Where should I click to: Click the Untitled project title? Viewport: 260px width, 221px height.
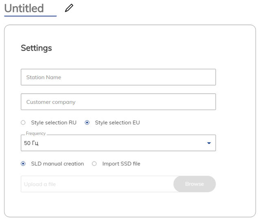click(x=24, y=8)
